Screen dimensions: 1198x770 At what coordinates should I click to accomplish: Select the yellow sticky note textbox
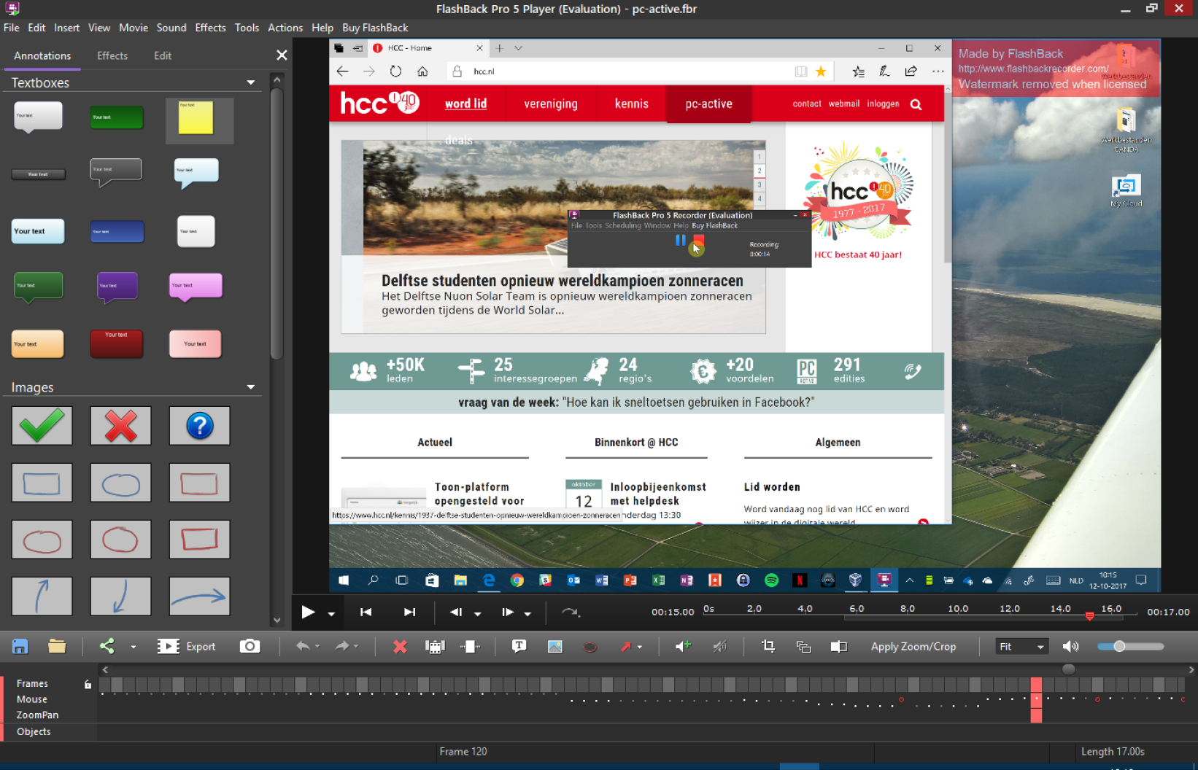click(199, 120)
